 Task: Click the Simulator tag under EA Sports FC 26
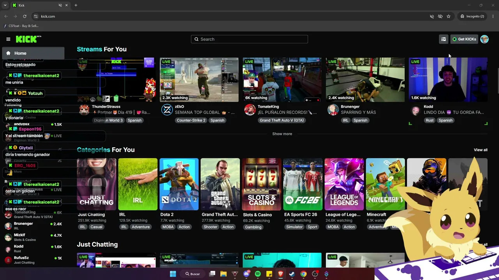click(x=294, y=227)
